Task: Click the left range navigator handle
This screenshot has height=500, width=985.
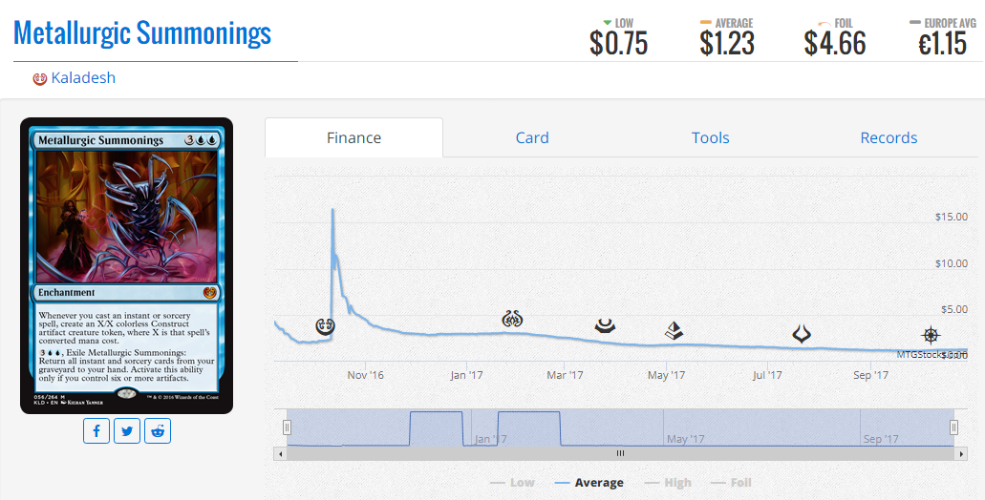Action: pos(287,427)
